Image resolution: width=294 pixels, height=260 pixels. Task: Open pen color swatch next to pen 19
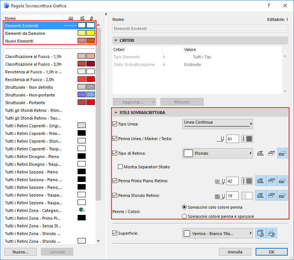[247, 196]
